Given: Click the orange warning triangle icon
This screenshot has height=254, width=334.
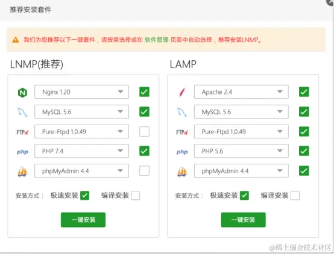Looking at the screenshot, I should click(16, 40).
